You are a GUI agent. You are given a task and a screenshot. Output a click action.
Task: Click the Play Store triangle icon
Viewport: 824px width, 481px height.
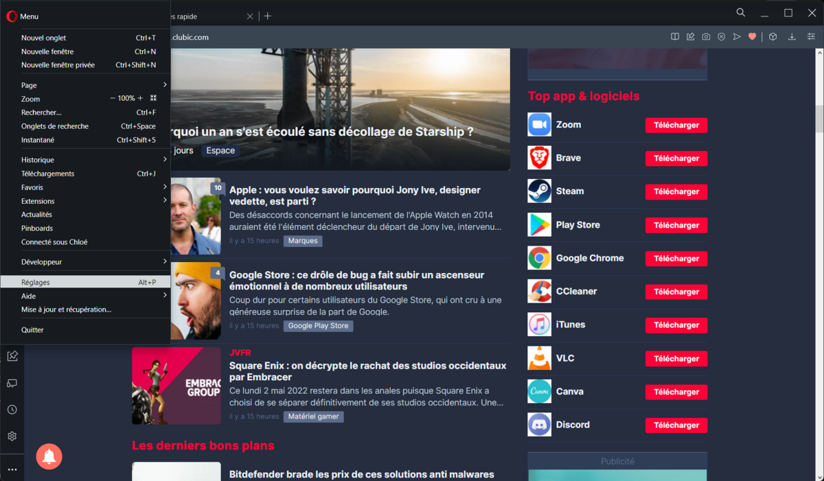[540, 225]
